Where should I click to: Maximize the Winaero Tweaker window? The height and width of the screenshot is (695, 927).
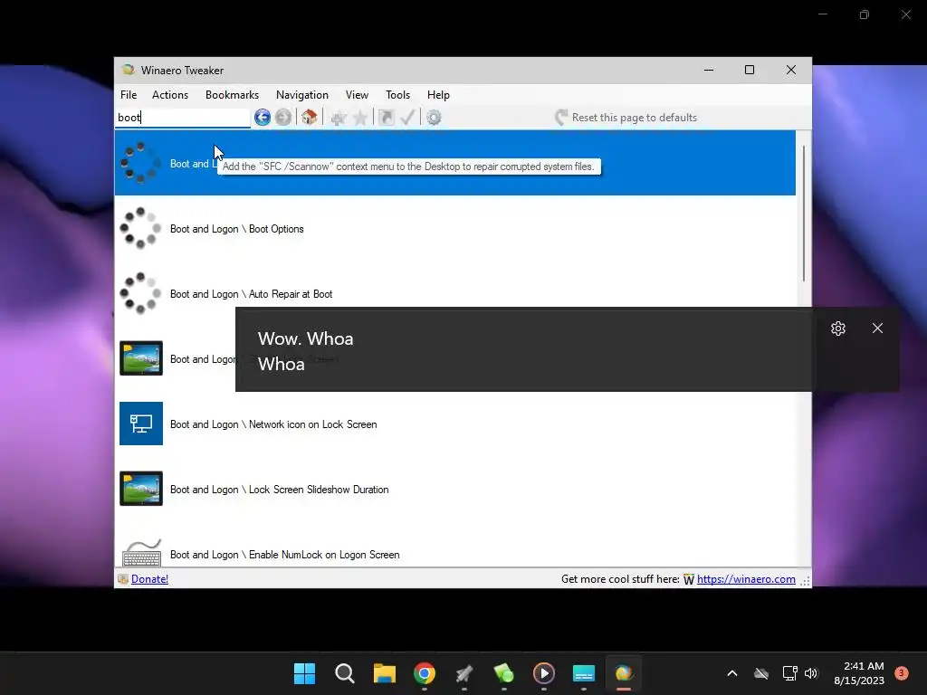click(x=749, y=70)
